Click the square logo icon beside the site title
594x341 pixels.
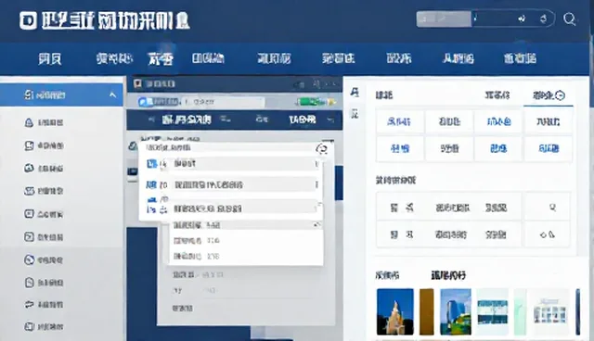tap(28, 20)
